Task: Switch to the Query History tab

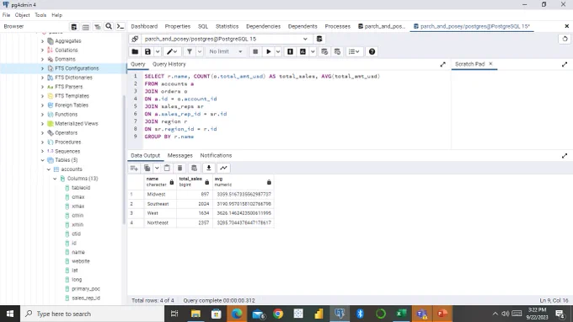Action: pos(169,64)
